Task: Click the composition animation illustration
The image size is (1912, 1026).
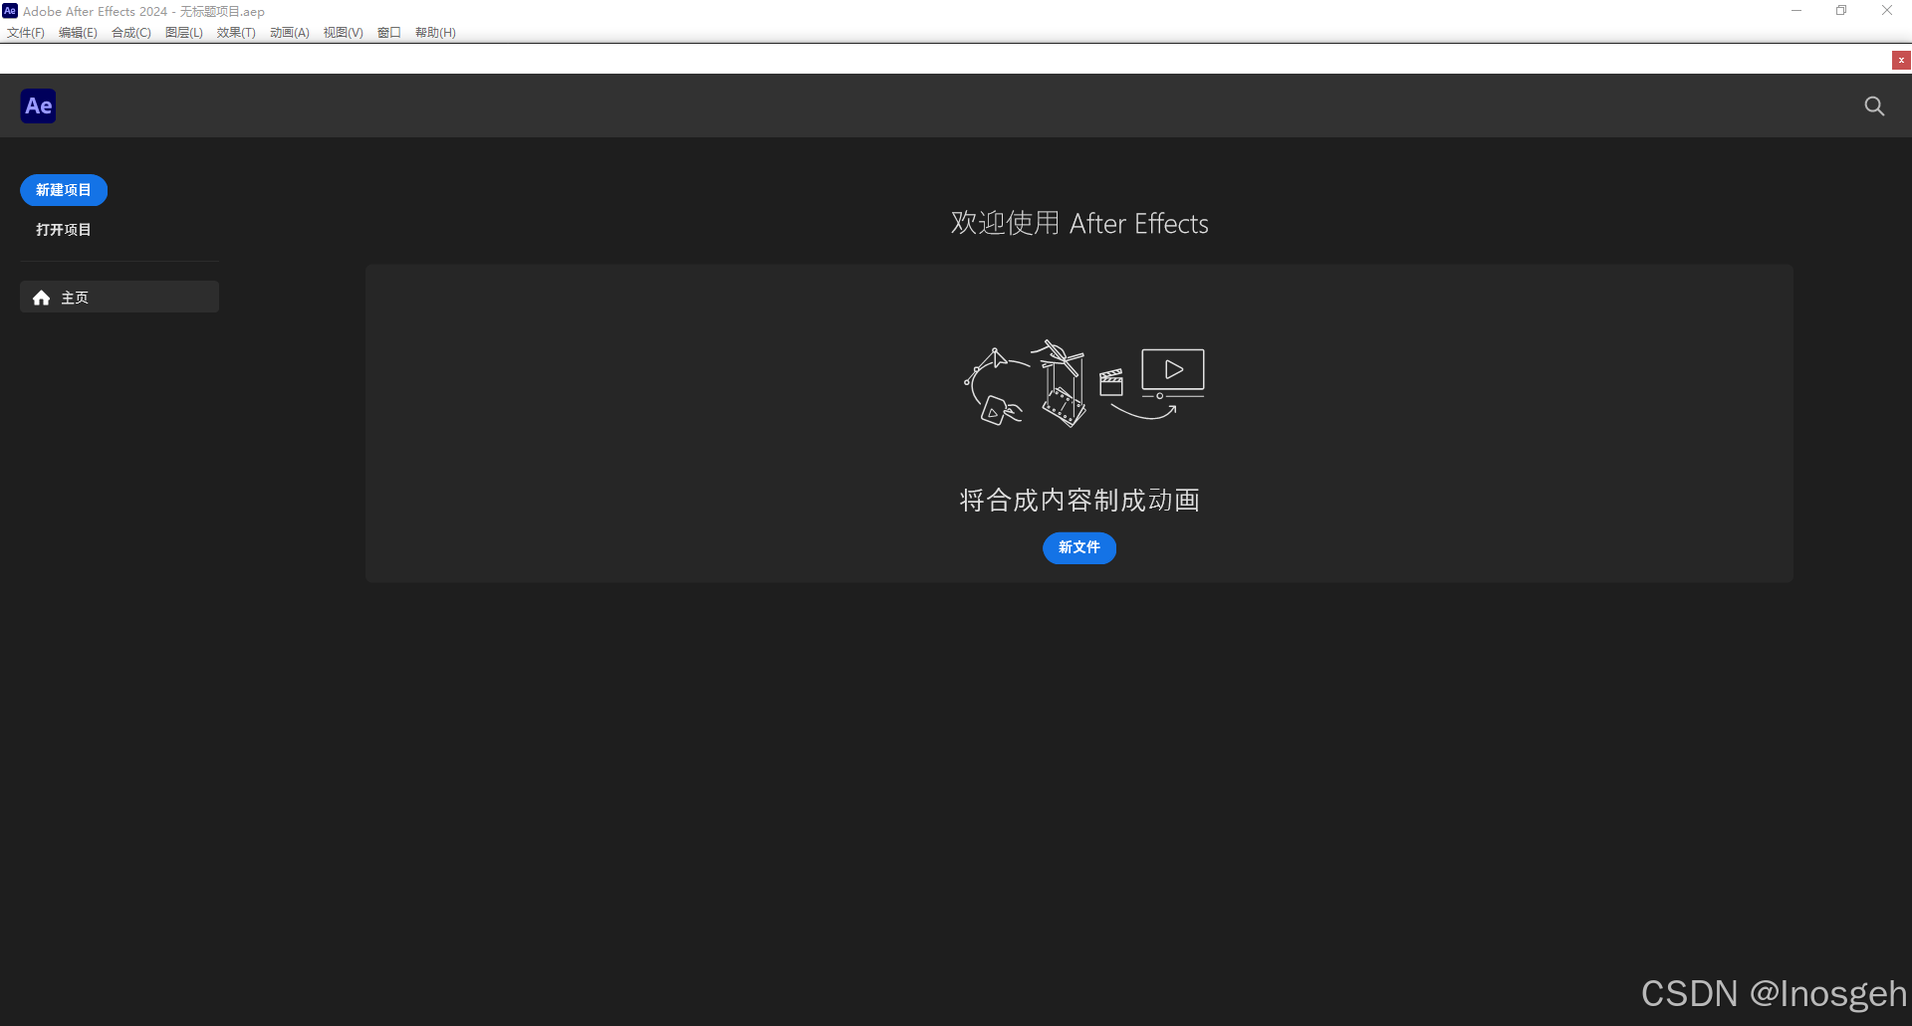Action: [1084, 383]
